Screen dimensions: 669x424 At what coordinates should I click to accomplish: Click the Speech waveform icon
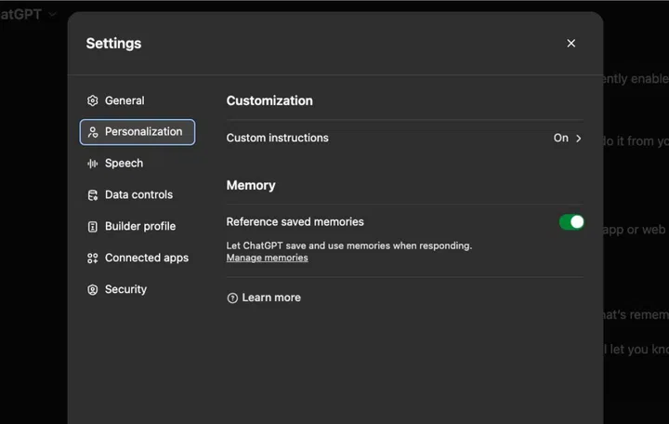pyautogui.click(x=92, y=164)
